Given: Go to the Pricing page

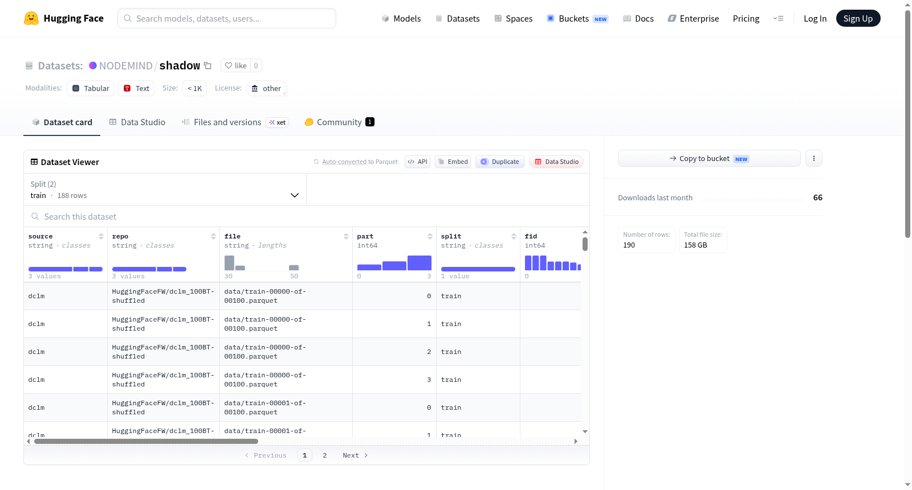Looking at the screenshot, I should [746, 19].
